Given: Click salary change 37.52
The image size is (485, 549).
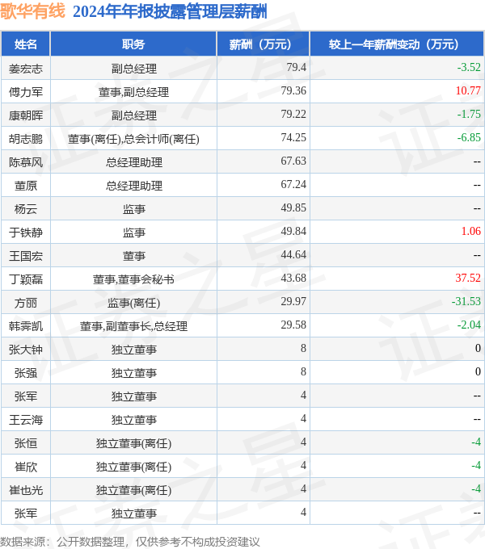Looking at the screenshot, I should [x=468, y=278].
